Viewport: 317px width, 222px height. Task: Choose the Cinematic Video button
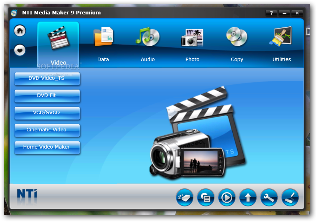[x=47, y=130]
